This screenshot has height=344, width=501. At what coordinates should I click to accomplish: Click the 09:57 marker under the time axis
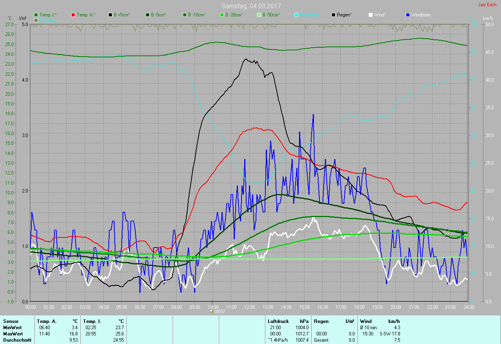[219, 312]
